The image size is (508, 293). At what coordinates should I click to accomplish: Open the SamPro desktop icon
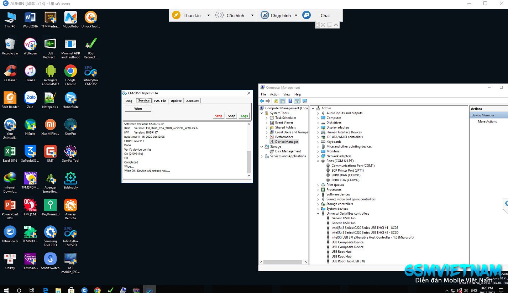pyautogui.click(x=70, y=127)
